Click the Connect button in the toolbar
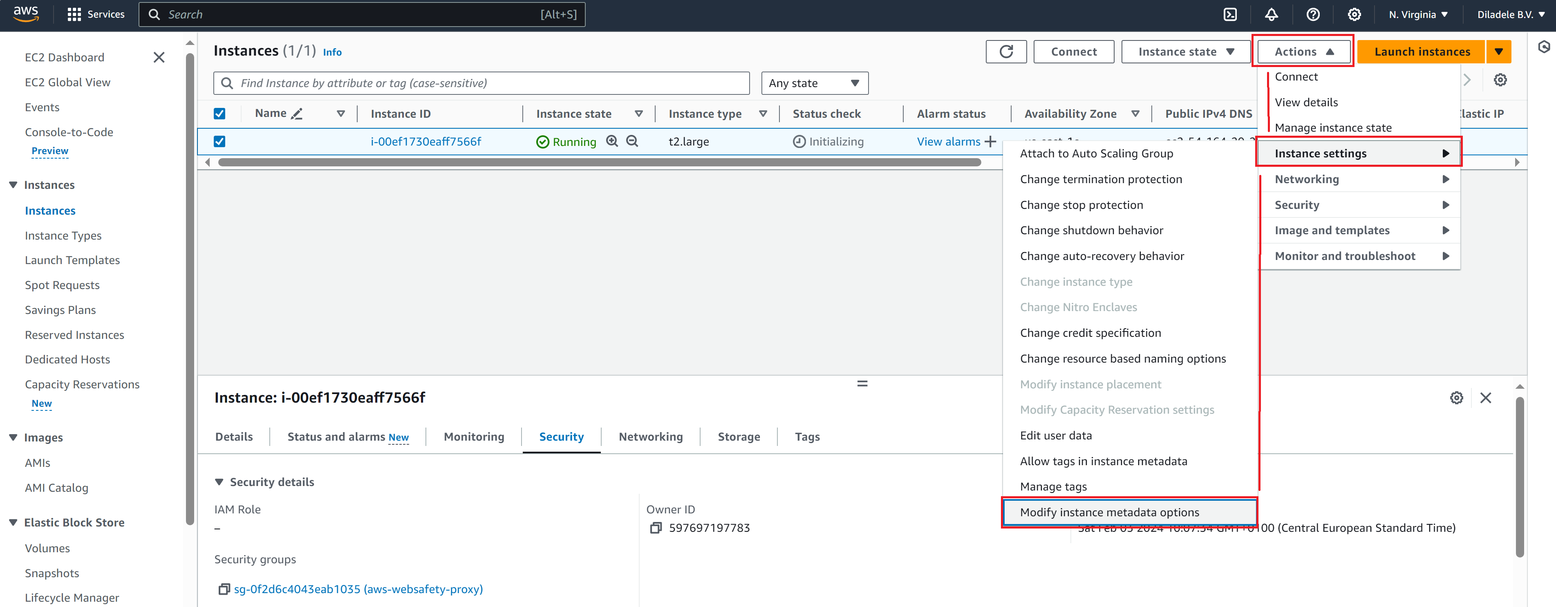The image size is (1556, 607). click(1073, 52)
